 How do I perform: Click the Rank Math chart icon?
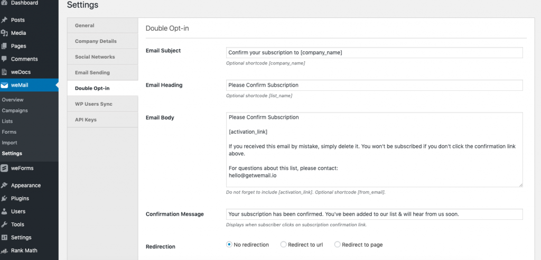point(4,250)
